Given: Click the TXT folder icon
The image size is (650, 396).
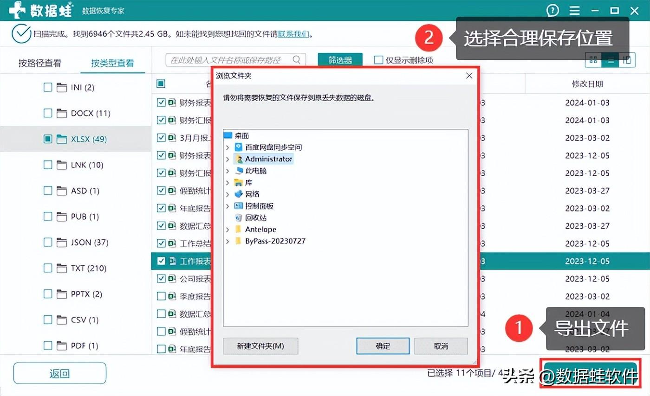Looking at the screenshot, I should (x=61, y=268).
